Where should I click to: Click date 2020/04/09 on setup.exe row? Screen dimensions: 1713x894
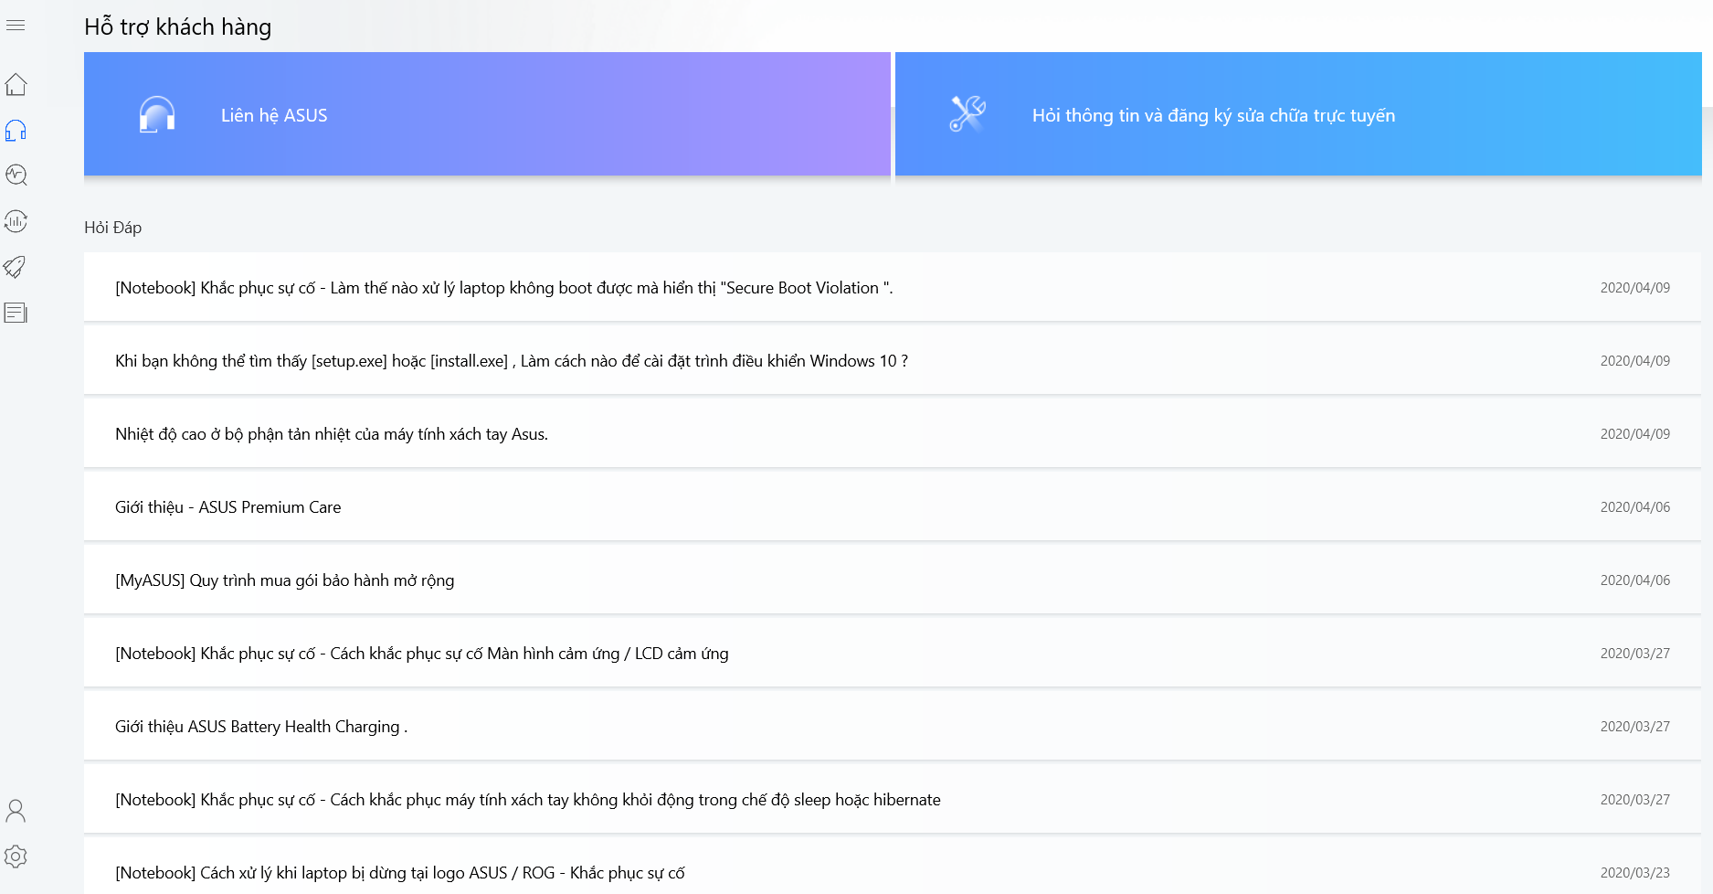1634,360
